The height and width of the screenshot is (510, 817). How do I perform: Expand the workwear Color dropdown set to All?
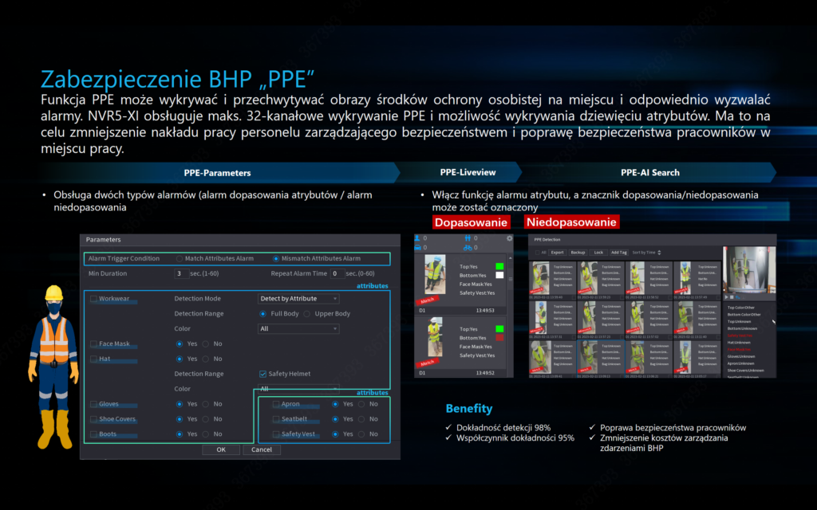coord(298,328)
